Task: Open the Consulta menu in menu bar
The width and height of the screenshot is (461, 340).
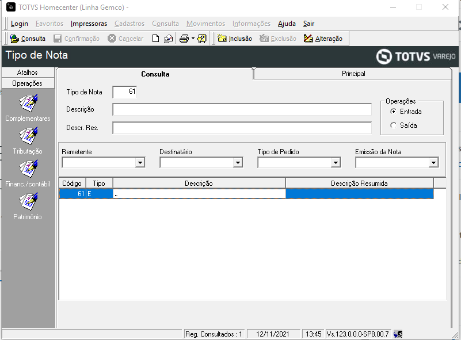Action: [166, 24]
